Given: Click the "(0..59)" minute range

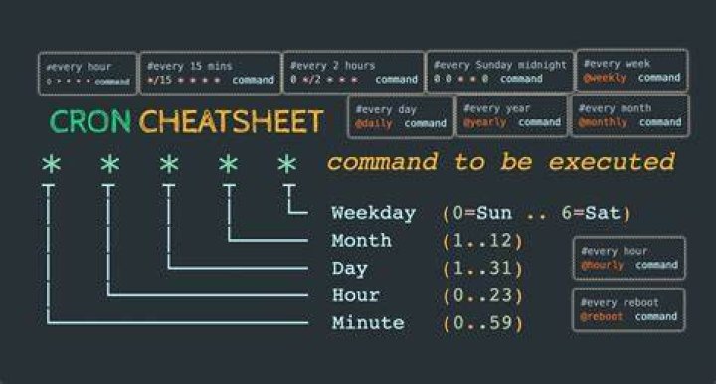Looking at the screenshot, I should [482, 323].
